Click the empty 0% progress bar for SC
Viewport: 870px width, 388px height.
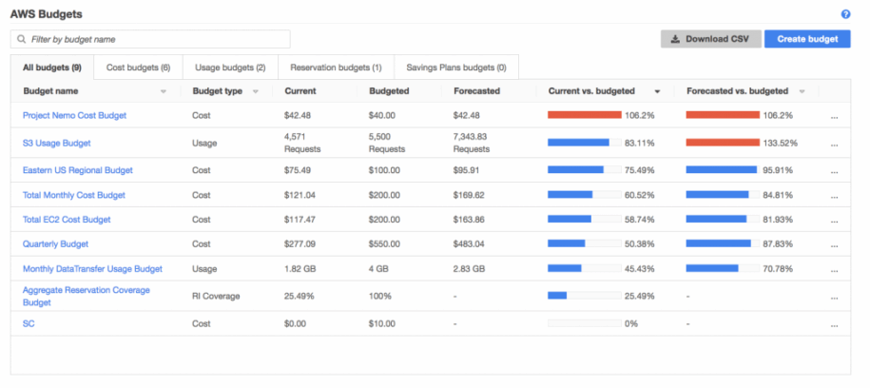[584, 323]
